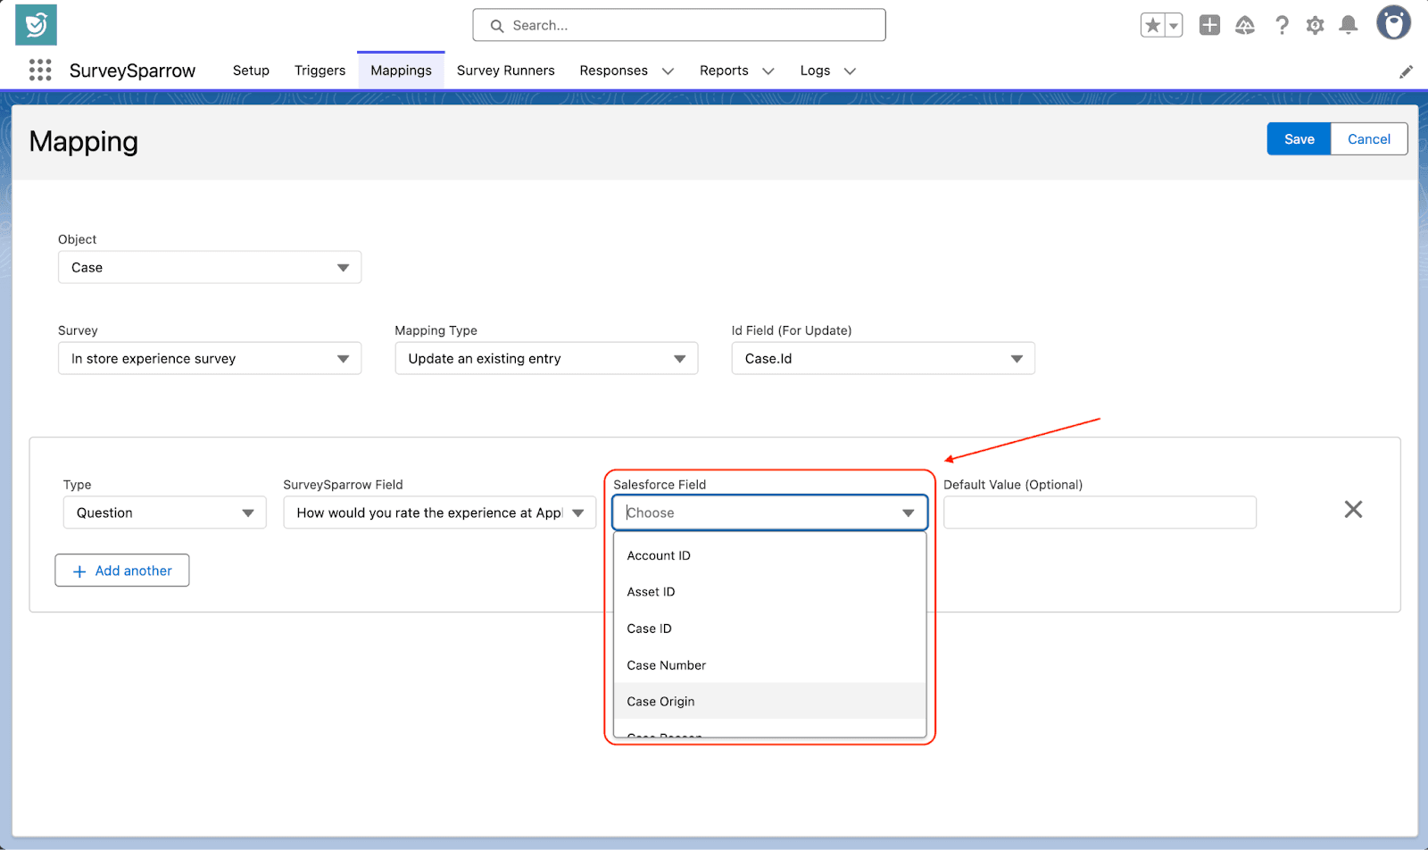
Task: Open the App Launcher grid icon
Action: 40,71
